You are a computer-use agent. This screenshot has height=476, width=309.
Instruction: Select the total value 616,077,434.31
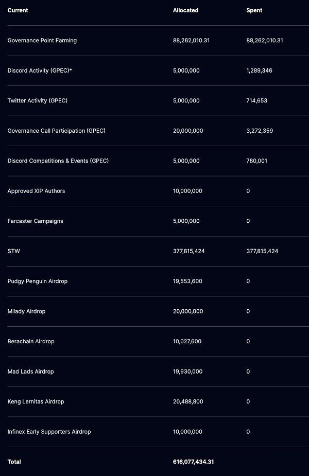(x=193, y=462)
